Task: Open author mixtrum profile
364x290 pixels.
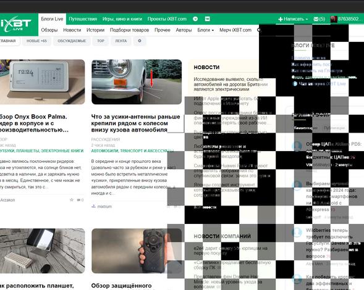Action: click(104, 206)
